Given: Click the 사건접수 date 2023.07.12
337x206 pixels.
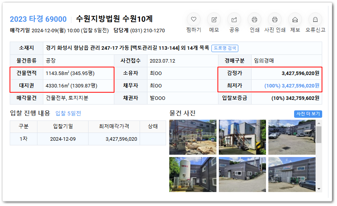Looking at the screenshot, I should click(x=163, y=61).
